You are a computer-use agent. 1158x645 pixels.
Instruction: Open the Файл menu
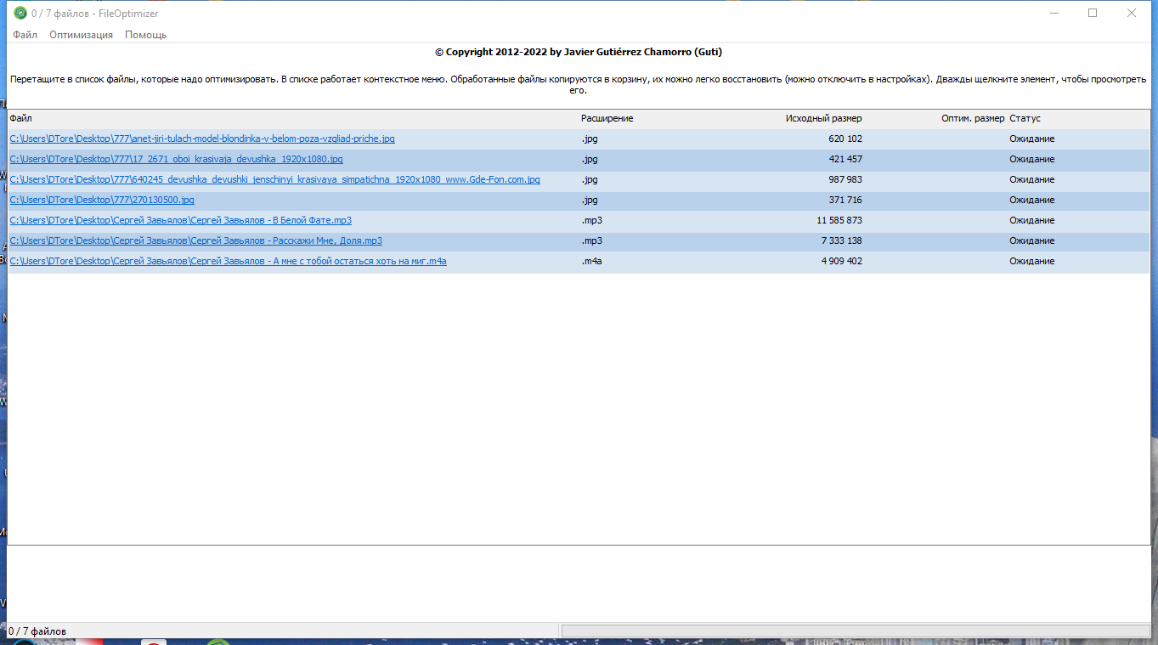[x=25, y=35]
